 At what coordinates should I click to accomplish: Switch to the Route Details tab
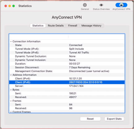[x=56, y=26]
